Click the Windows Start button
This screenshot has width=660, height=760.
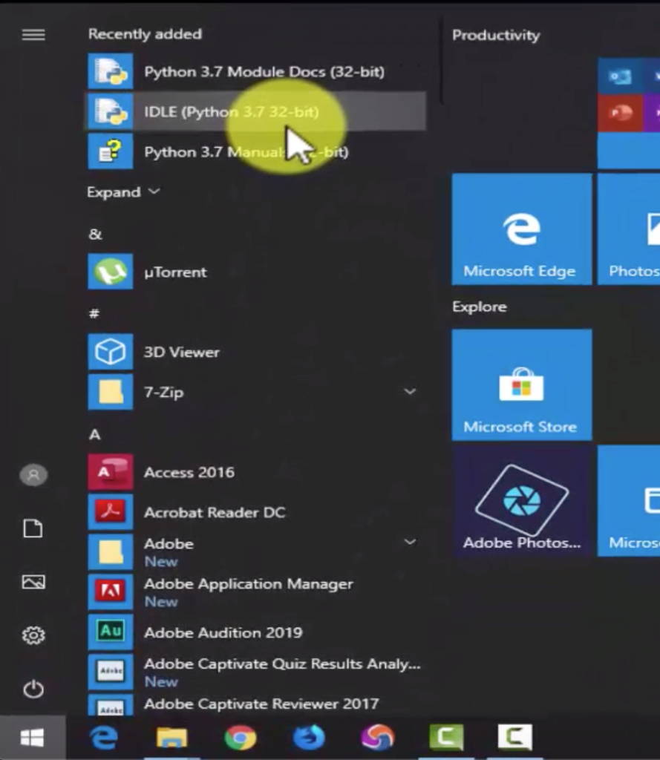[x=33, y=738]
